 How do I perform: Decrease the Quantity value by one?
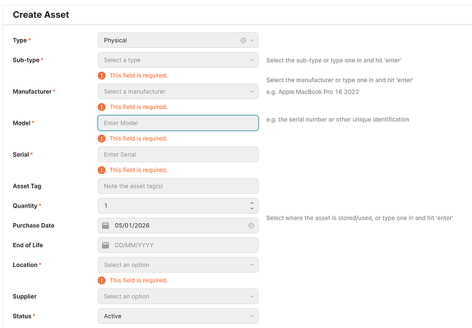252,208
